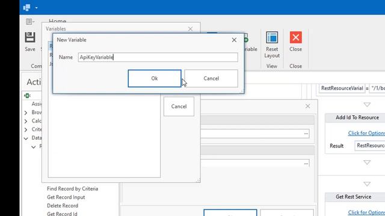This screenshot has height=216, width=385.
Task: Click the green Excel-like icon in Activities panel
Action: click(x=26, y=95)
